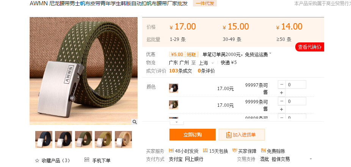Image resolution: width=351 pixels, height=167 pixels.
Task: Claim the ¥5.00 coupon via 领取
Action: tap(191, 55)
